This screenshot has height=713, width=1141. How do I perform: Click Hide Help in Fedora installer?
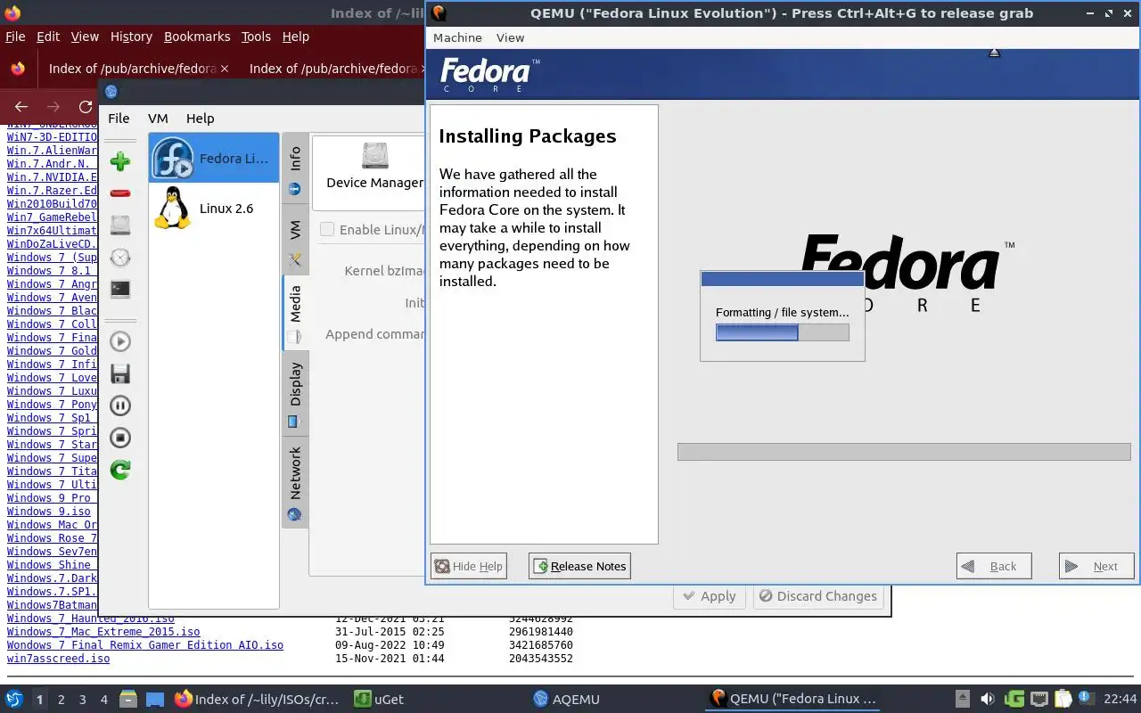(468, 566)
